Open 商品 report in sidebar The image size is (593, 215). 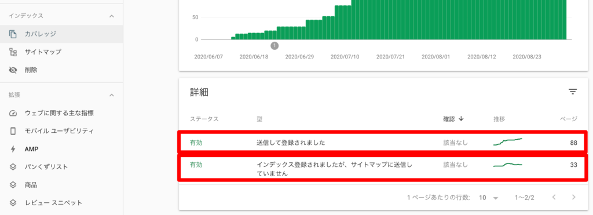point(61,185)
